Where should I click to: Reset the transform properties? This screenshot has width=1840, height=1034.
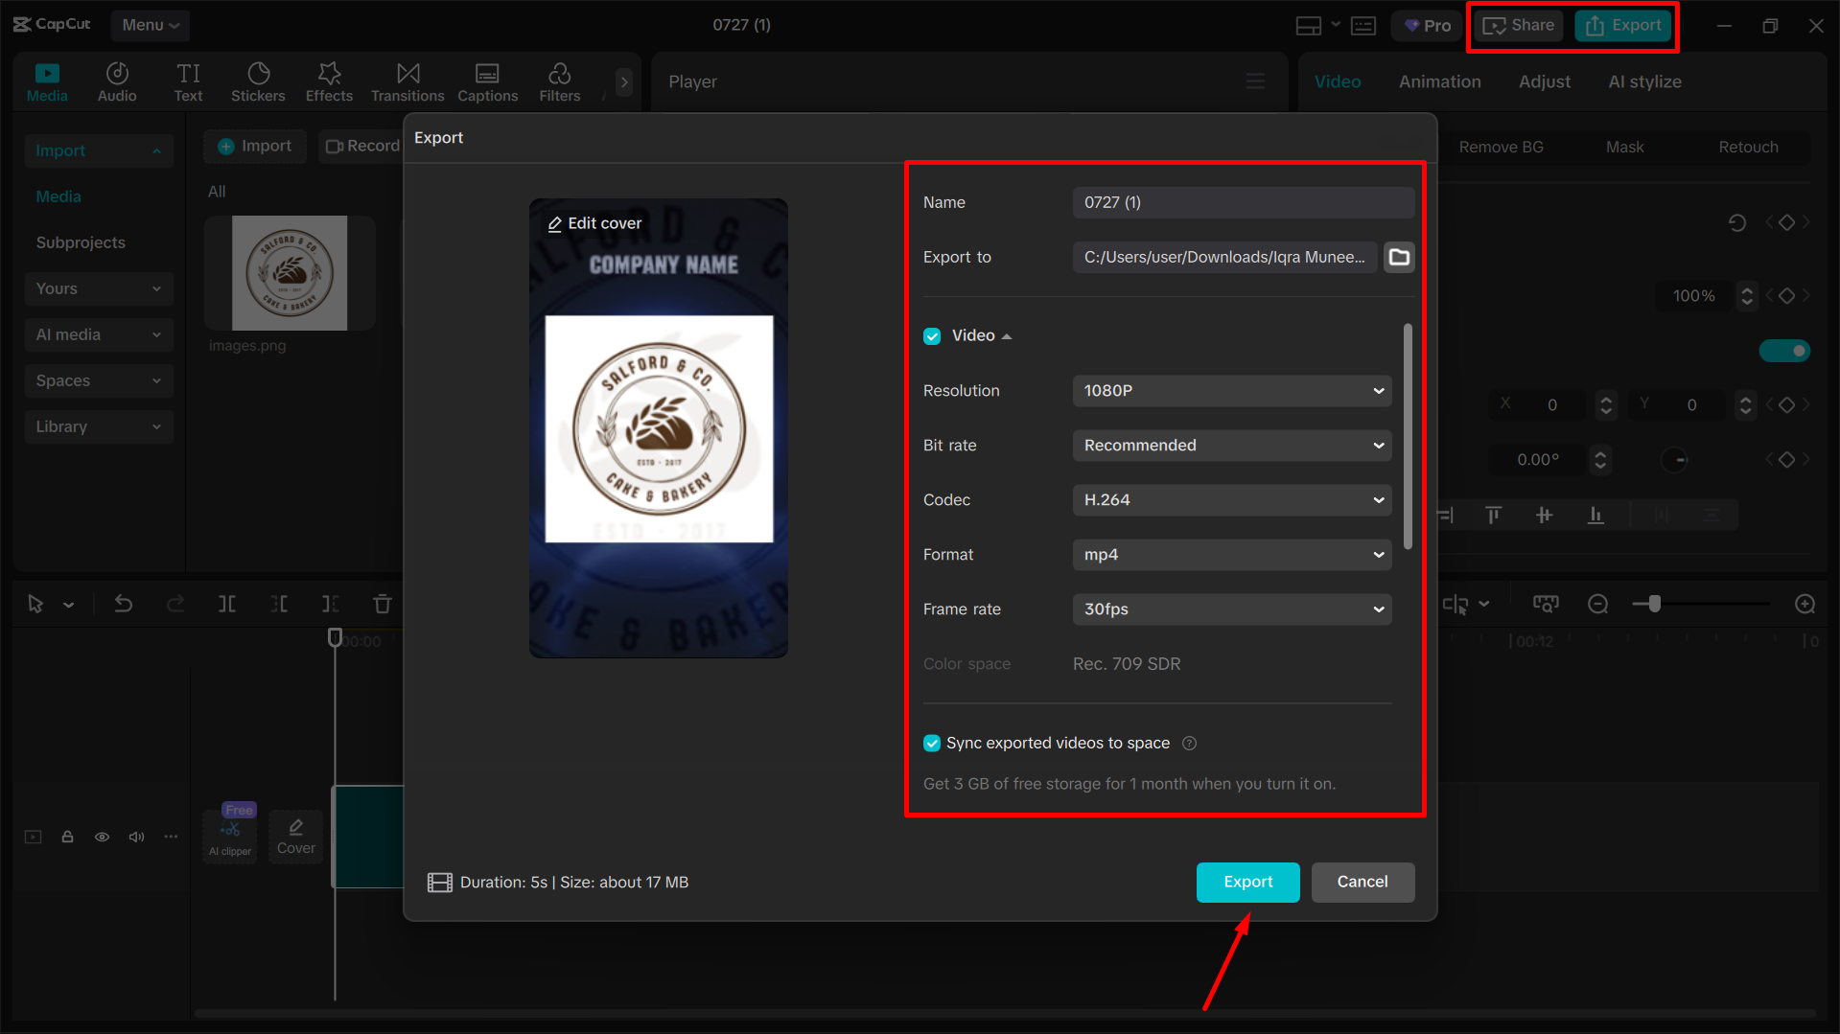click(x=1736, y=223)
